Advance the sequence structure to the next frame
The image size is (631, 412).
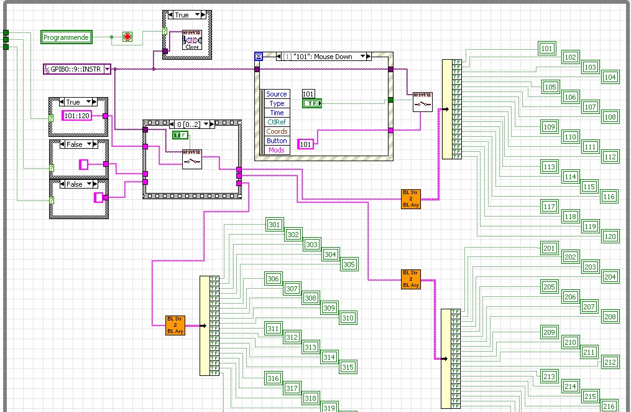click(x=211, y=124)
